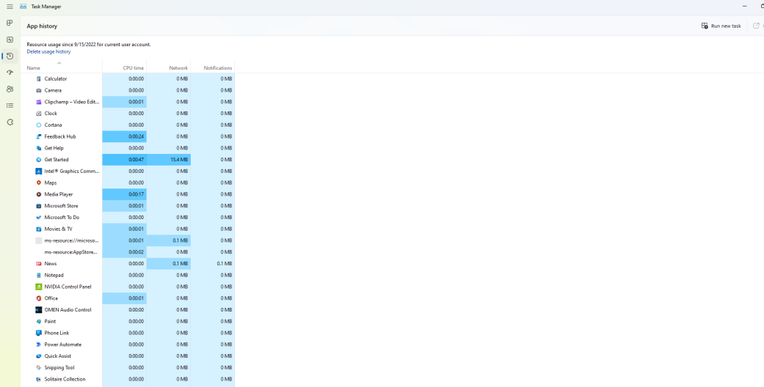
Task: Select the Media Player row name
Action: 59,194
